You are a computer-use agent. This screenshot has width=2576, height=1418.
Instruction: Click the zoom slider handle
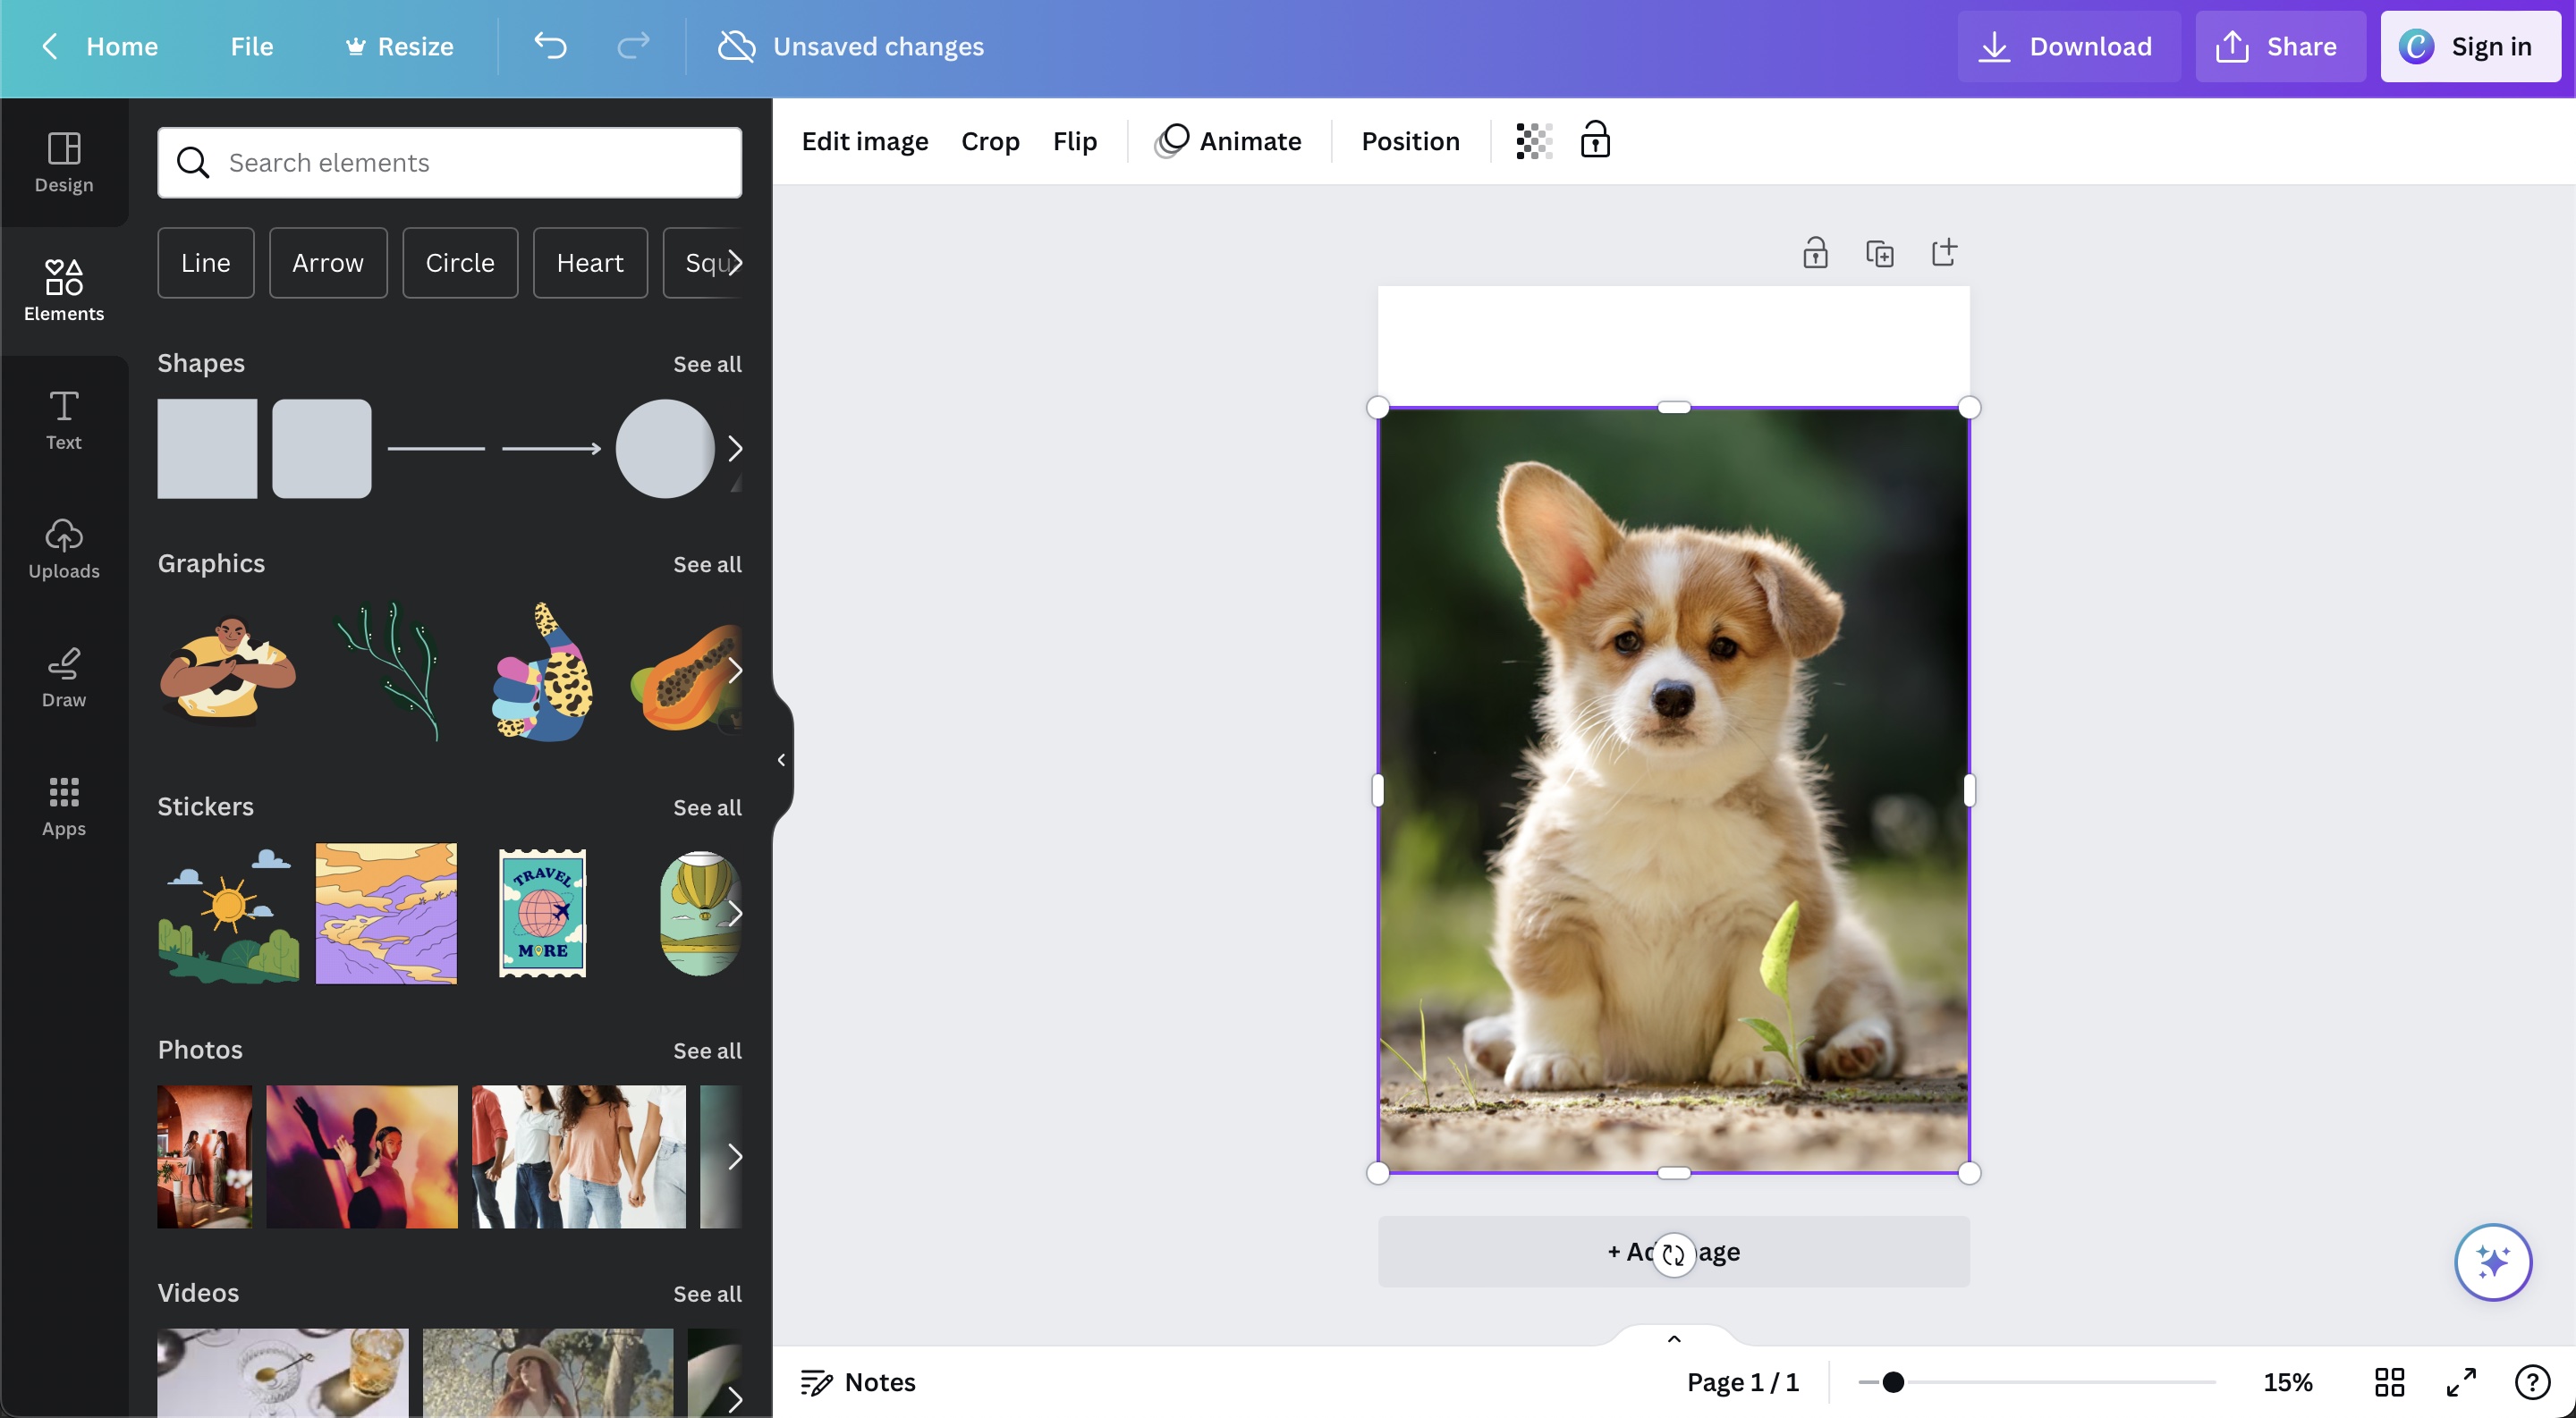click(1892, 1382)
